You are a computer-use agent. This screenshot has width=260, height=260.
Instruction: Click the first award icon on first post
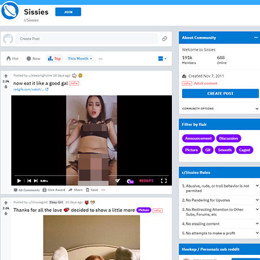click(x=75, y=76)
